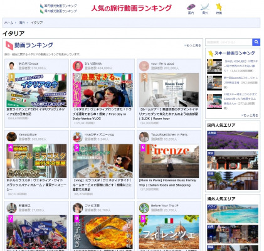
Task: Click the your life is good avatar
Action: 144,66
